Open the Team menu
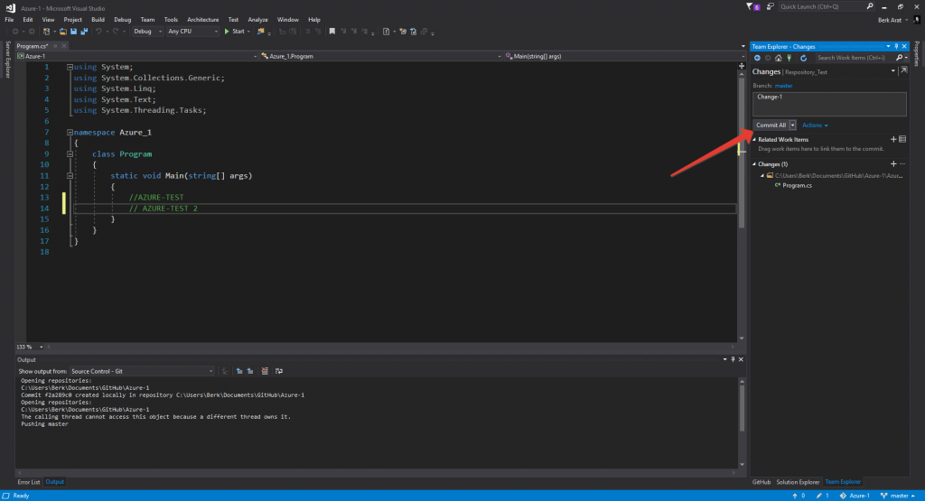925x501 pixels. (x=147, y=20)
